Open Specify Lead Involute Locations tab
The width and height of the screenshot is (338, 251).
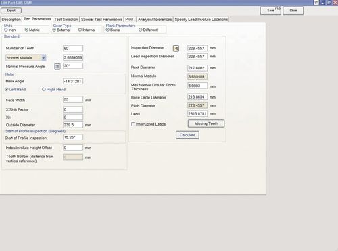201,20
